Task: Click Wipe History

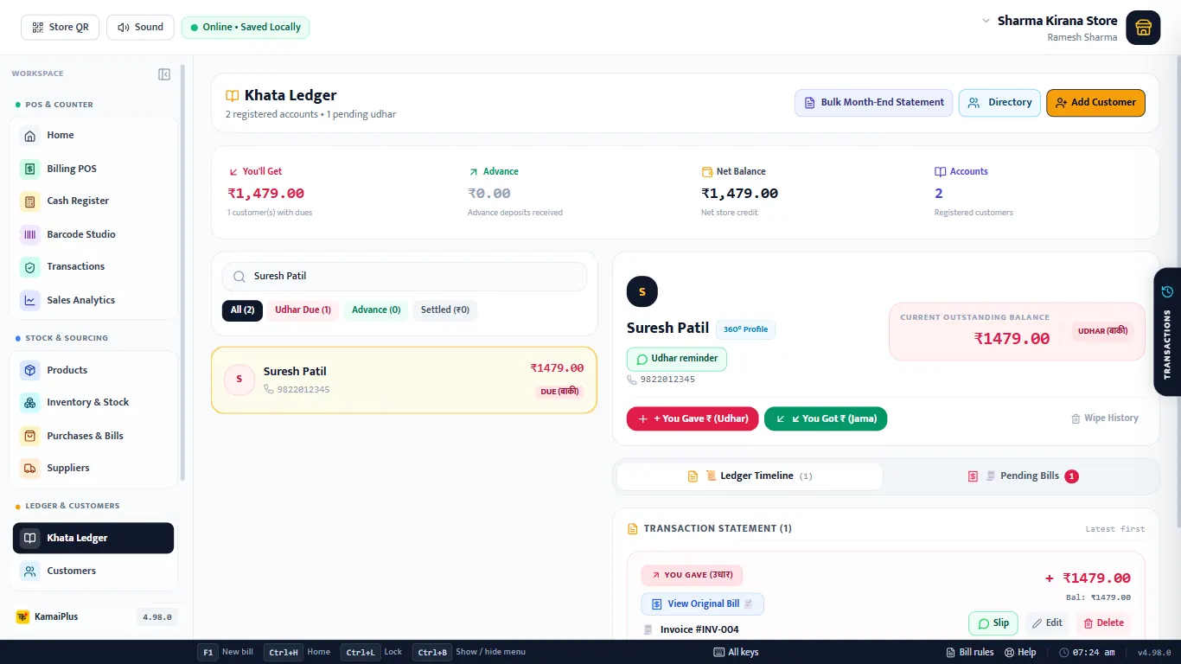Action: coord(1105,418)
